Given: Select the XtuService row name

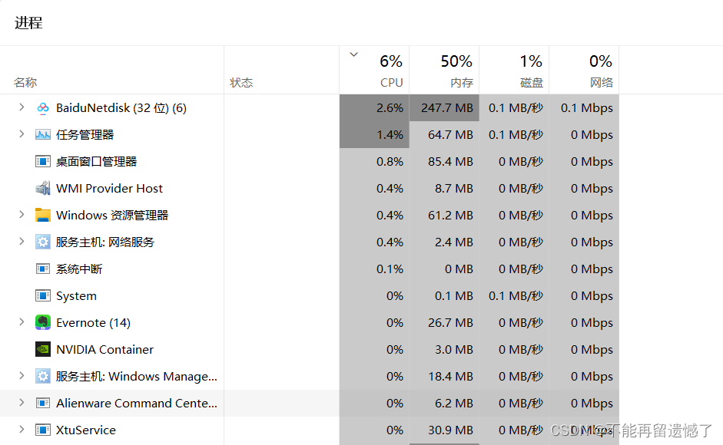Looking at the screenshot, I should pyautogui.click(x=86, y=430).
